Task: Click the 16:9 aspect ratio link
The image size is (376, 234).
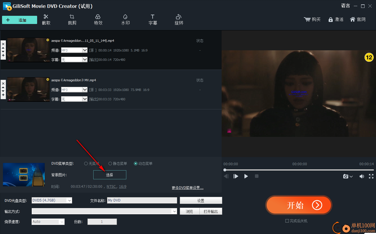Action: [123, 186]
